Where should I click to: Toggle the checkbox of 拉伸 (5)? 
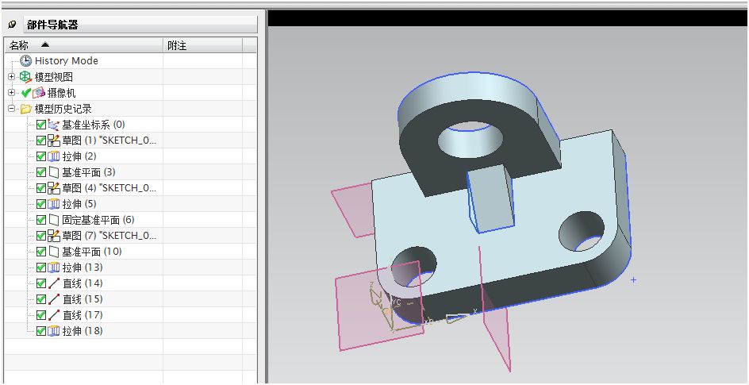click(x=41, y=204)
